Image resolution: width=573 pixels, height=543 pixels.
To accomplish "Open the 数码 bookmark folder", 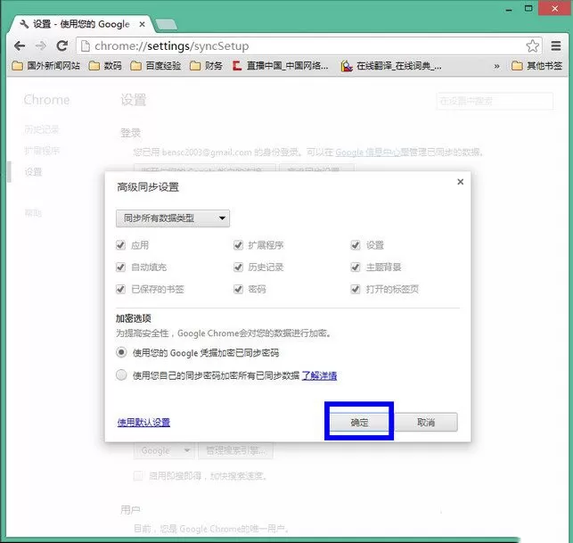I will [x=105, y=66].
